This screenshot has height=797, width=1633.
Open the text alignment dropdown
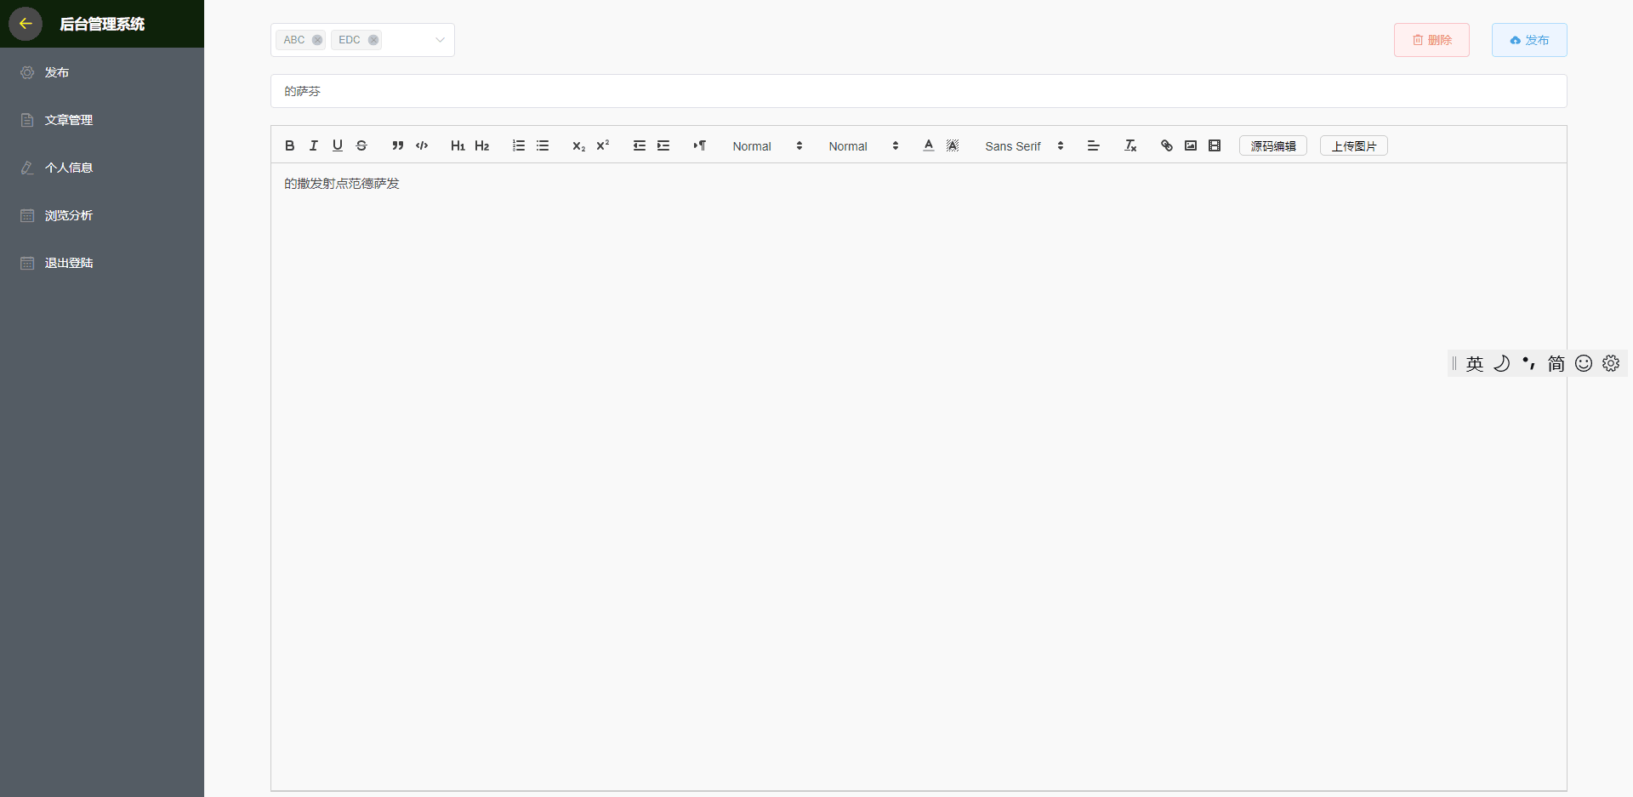pyautogui.click(x=1094, y=145)
